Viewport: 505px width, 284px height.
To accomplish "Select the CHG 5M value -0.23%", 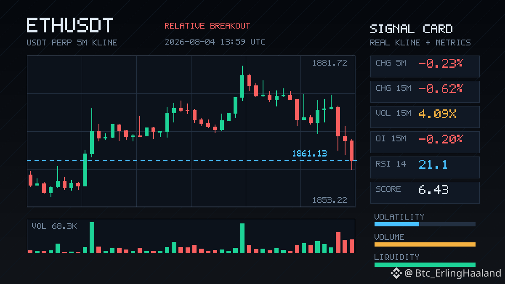I will (441, 64).
